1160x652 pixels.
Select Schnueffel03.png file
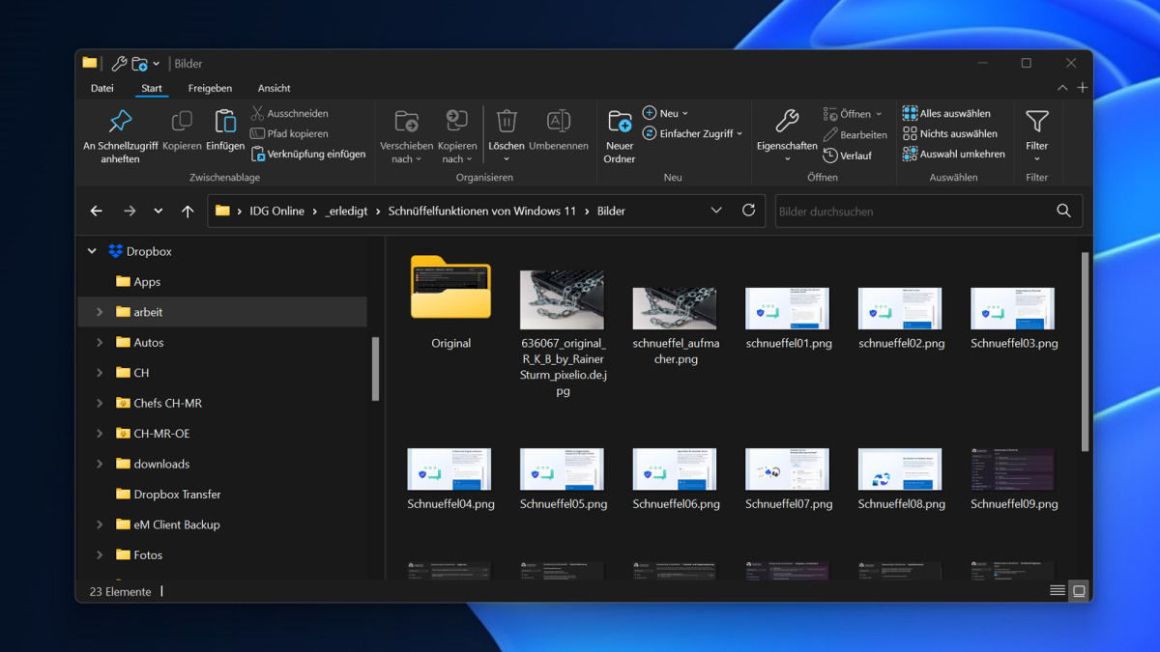coord(1014,318)
